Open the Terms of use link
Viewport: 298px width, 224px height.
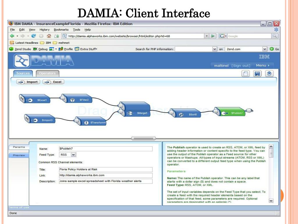click(19, 207)
